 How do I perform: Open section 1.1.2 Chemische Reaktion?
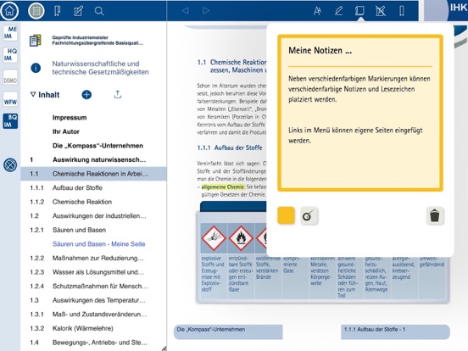[x=94, y=202]
